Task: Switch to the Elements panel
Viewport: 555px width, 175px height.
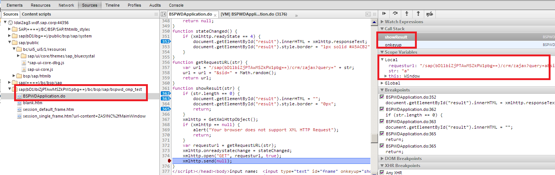Action: point(14,5)
